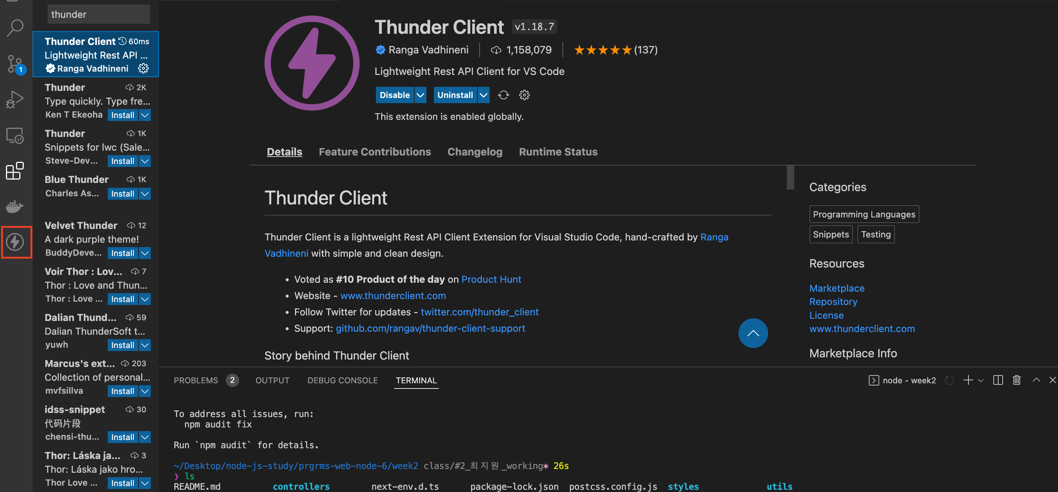Expand install options for Dalian ThunderSoft
Image resolution: width=1058 pixels, height=492 pixels.
pos(145,345)
